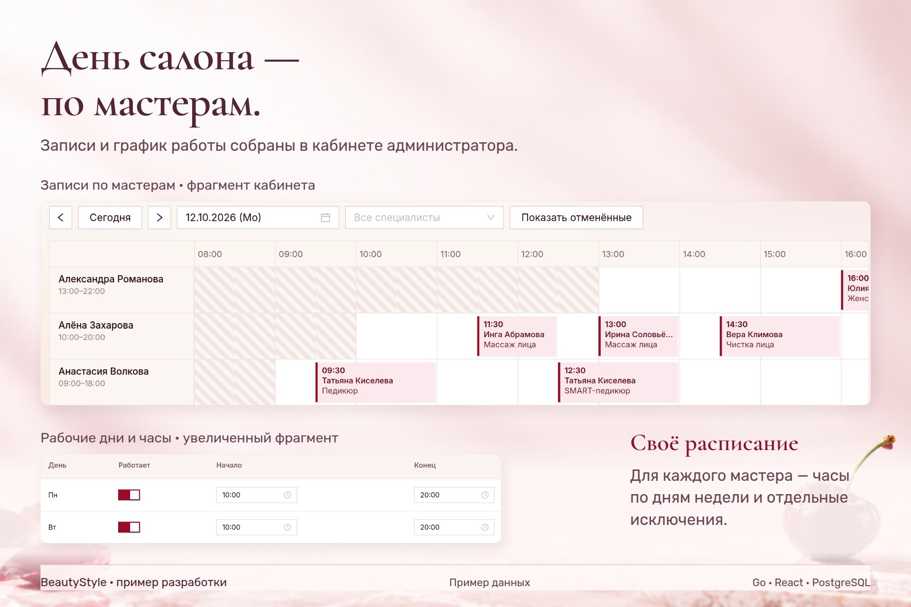Click the 16:00 time column header

point(855,254)
